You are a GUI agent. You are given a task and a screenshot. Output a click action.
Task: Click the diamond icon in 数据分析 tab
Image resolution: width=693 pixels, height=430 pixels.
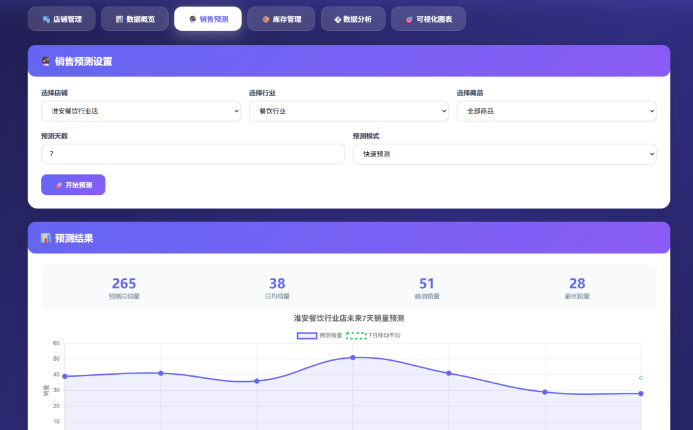click(338, 19)
